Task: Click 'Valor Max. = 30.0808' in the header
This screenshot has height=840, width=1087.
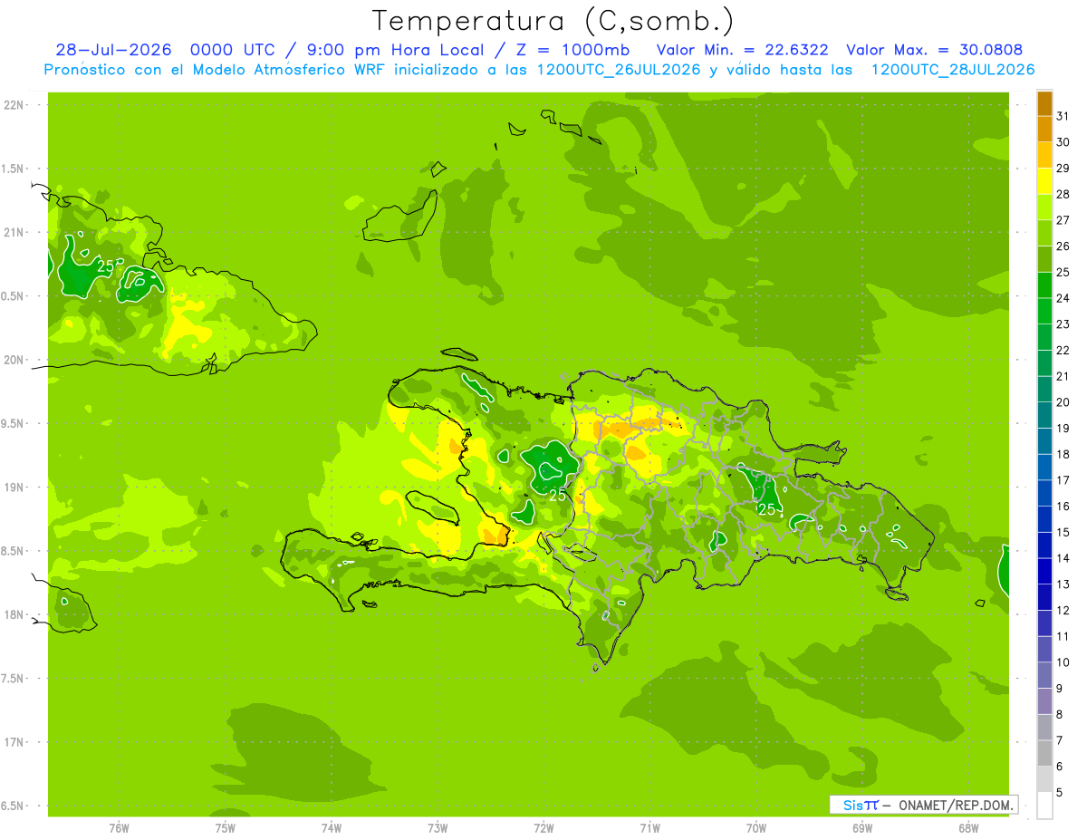Action: (935, 50)
